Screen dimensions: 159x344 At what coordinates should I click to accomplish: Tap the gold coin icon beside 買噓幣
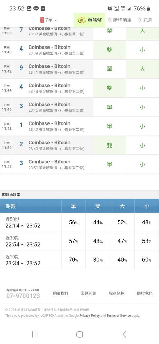[x=82, y=20]
